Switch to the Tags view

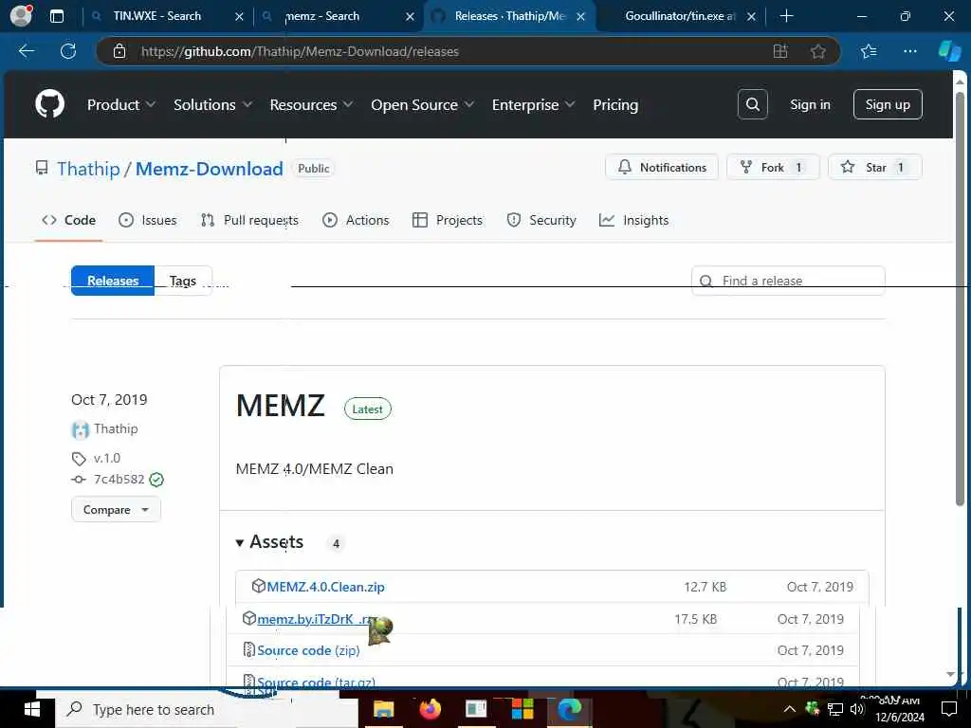(183, 281)
